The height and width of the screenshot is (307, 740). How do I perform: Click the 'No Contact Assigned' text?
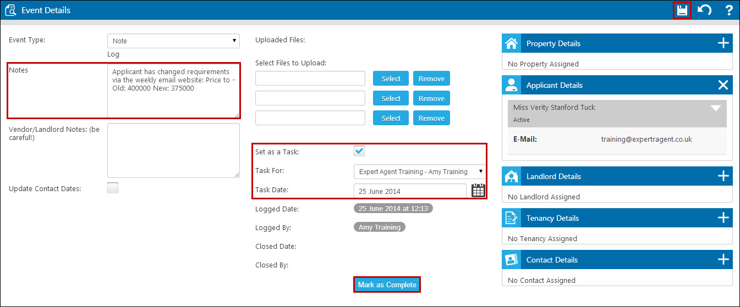coord(541,280)
